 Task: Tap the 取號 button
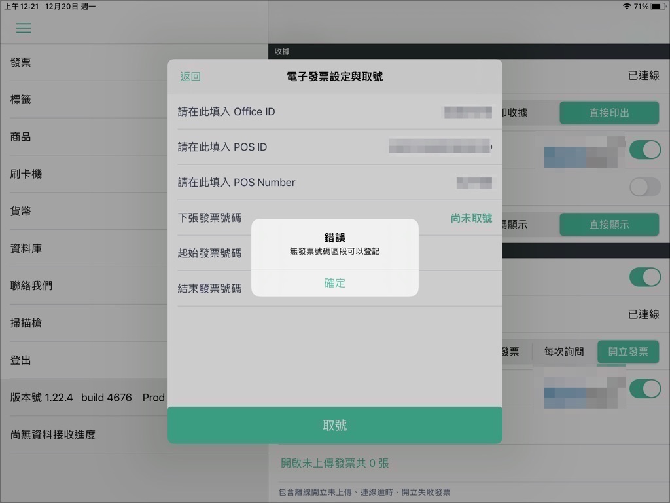[x=334, y=425]
